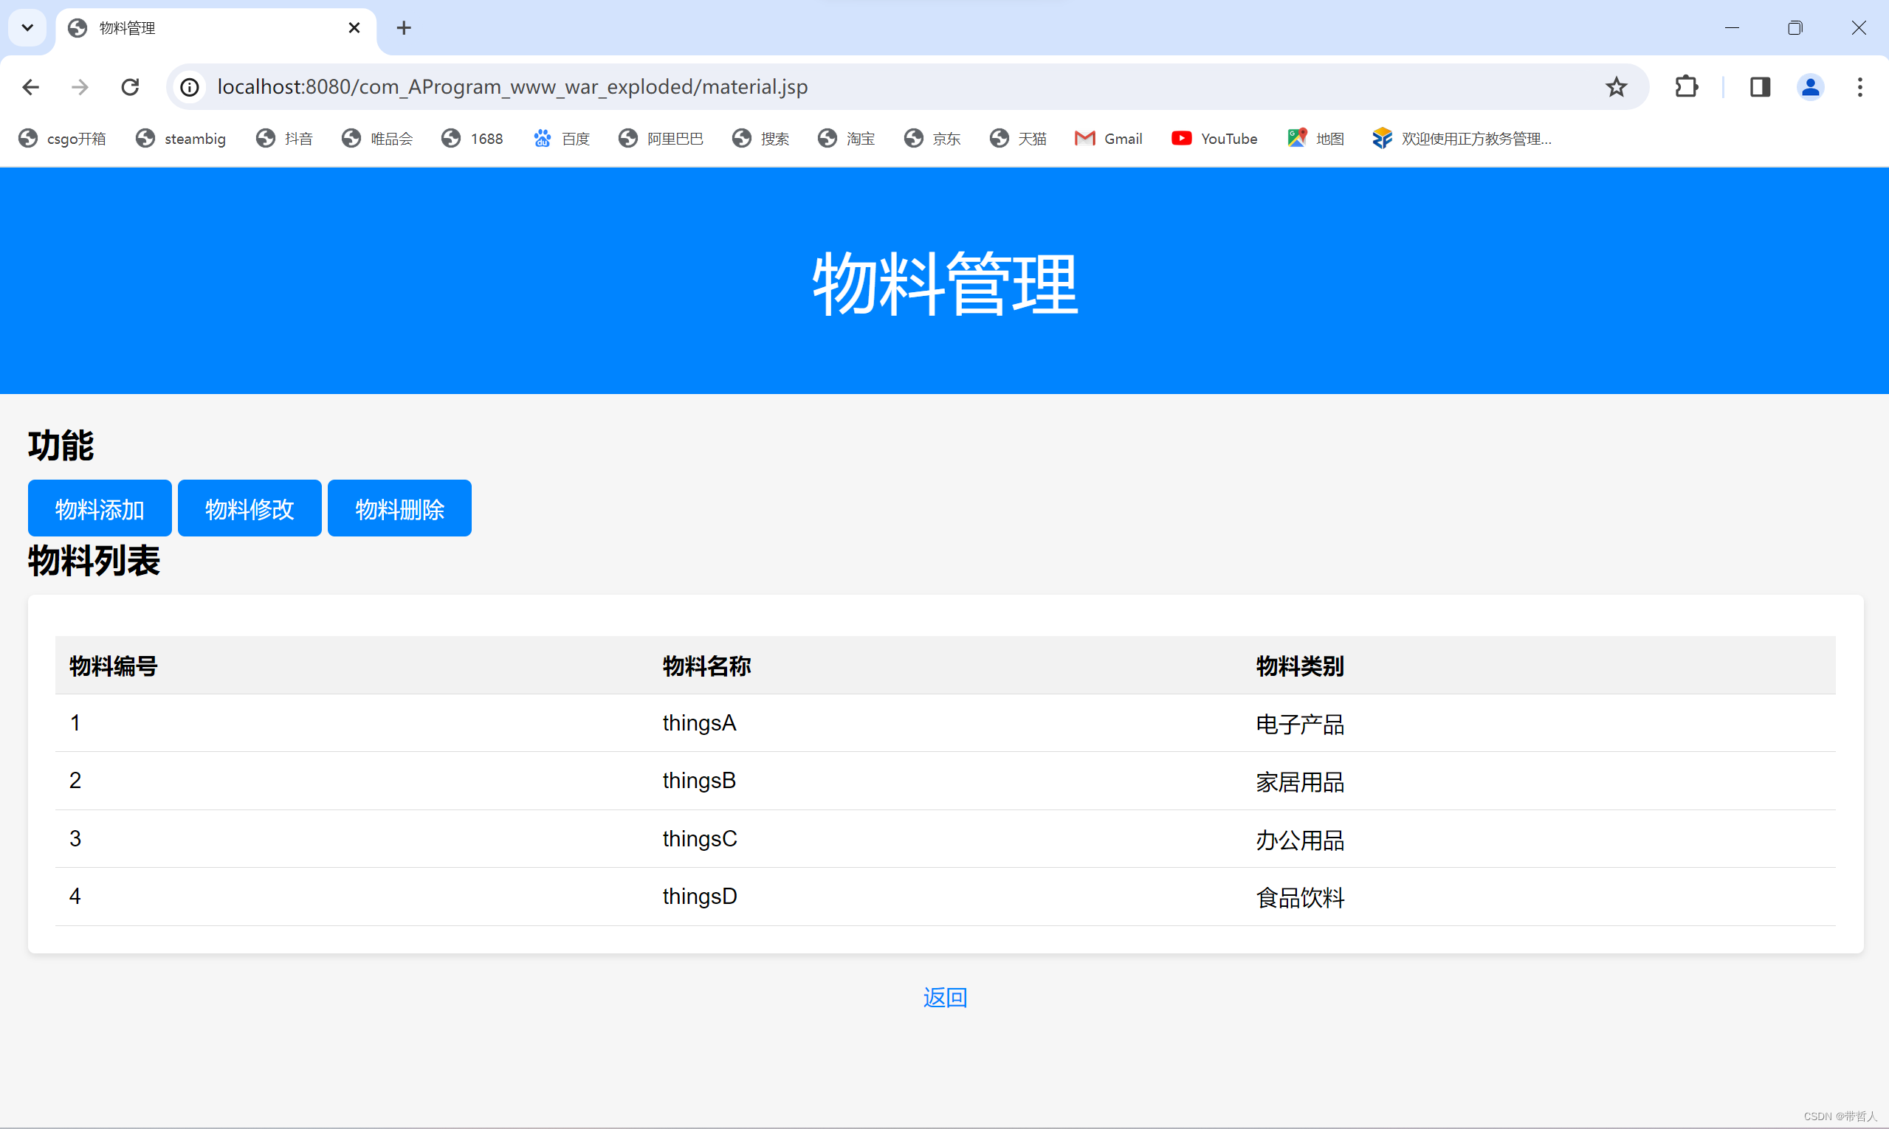1889x1129 pixels.
Task: View site information icon in address bar
Action: [190, 87]
